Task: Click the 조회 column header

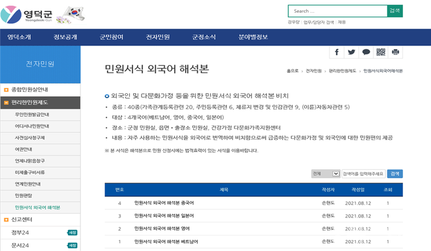Action: [x=388, y=190]
